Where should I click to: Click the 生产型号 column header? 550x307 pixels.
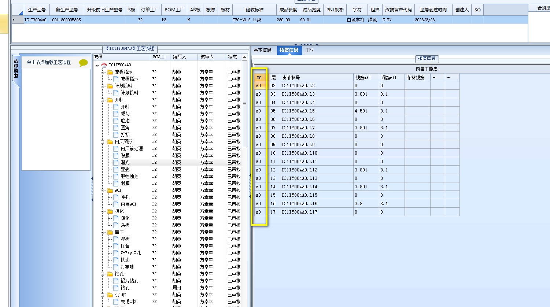pyautogui.click(x=37, y=10)
